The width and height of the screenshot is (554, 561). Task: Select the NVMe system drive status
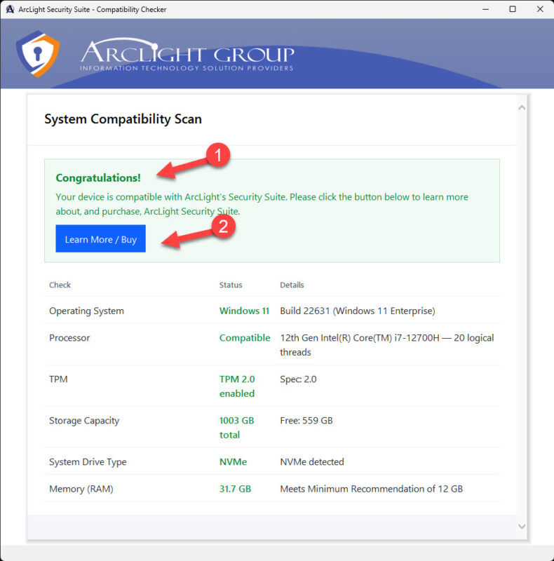(233, 462)
